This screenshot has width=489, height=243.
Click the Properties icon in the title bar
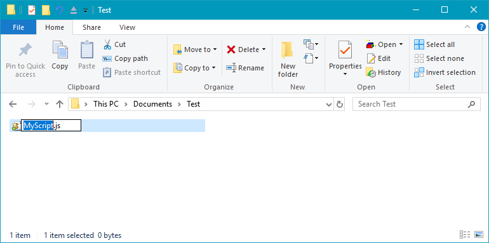pos(32,10)
